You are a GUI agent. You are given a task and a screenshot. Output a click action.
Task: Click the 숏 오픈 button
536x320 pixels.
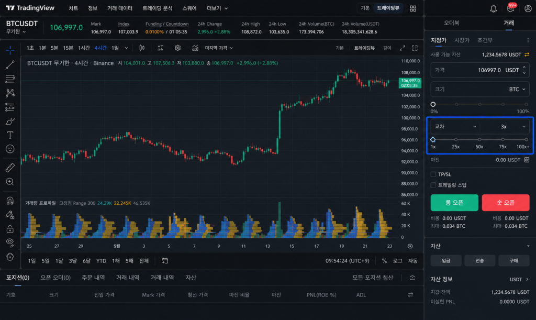pos(506,203)
